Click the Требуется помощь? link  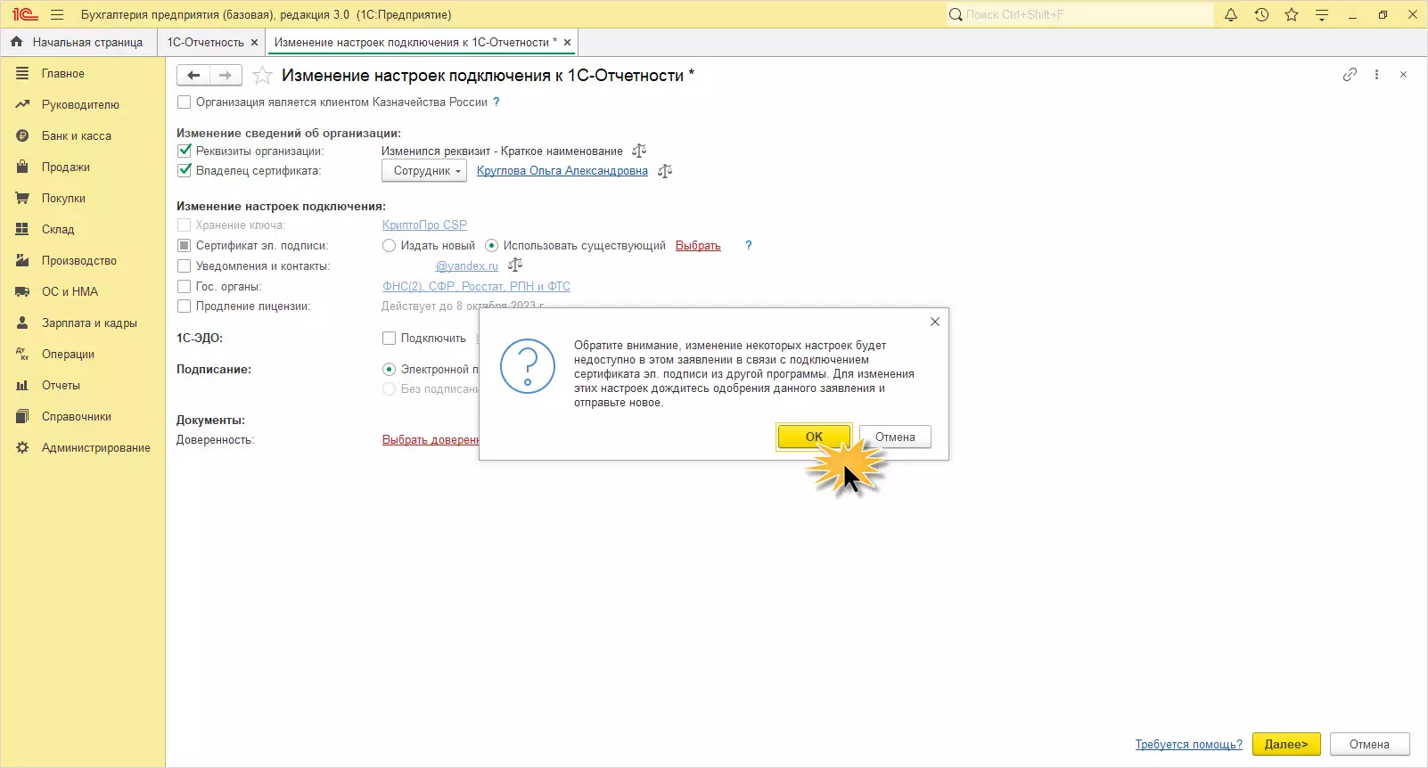point(1188,744)
